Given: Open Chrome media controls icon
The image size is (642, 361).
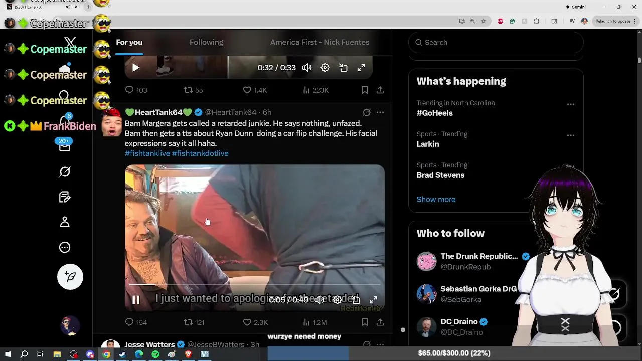Looking at the screenshot, I should (572, 21).
